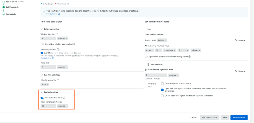Click external link icon after banner See our docs
The height and width of the screenshot is (123, 254).
(59, 14)
